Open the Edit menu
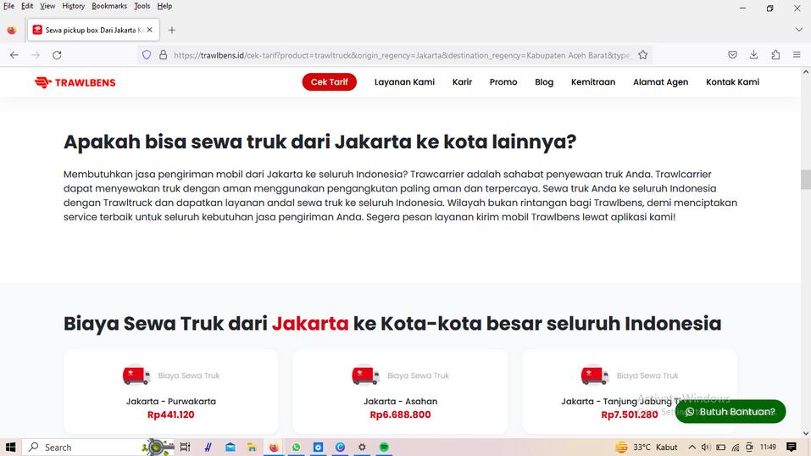Viewport: 811px width, 456px height. pyautogui.click(x=27, y=6)
